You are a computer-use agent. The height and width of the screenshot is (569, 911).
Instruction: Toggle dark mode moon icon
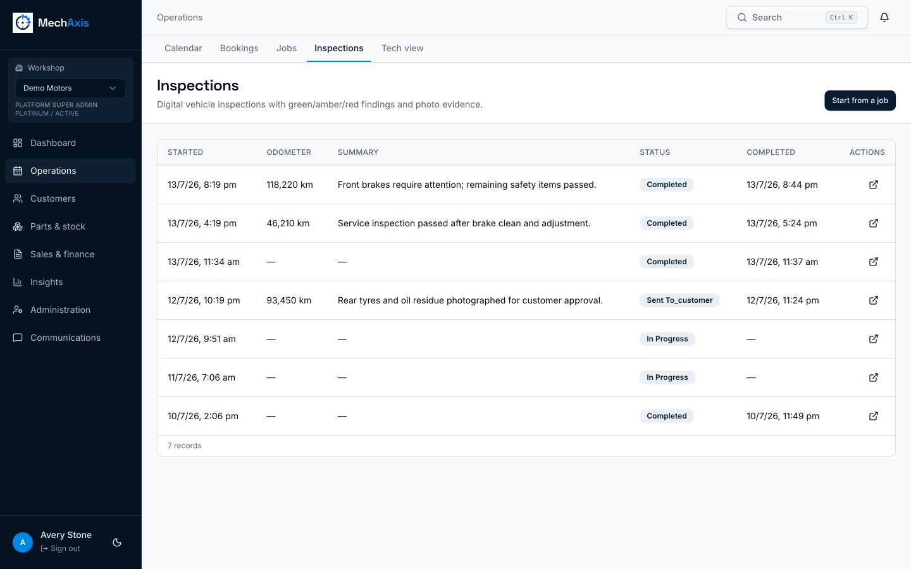117,542
